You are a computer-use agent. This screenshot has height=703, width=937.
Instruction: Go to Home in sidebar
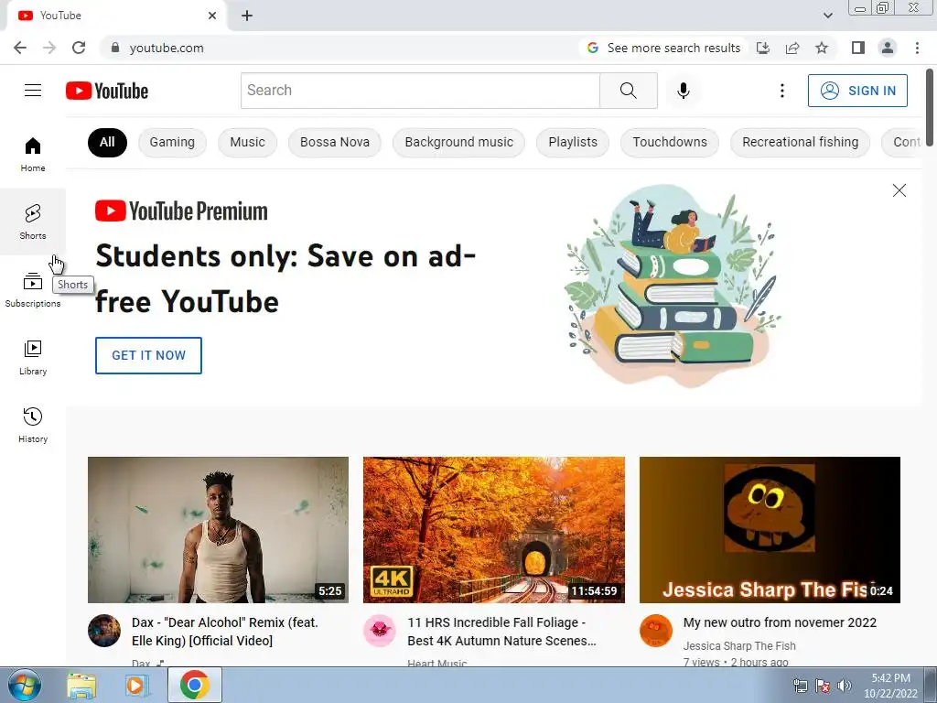point(33,154)
